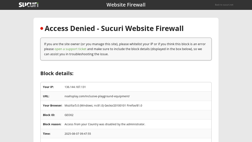Click the URL row label
The image size is (252, 142).
coord(46,96)
